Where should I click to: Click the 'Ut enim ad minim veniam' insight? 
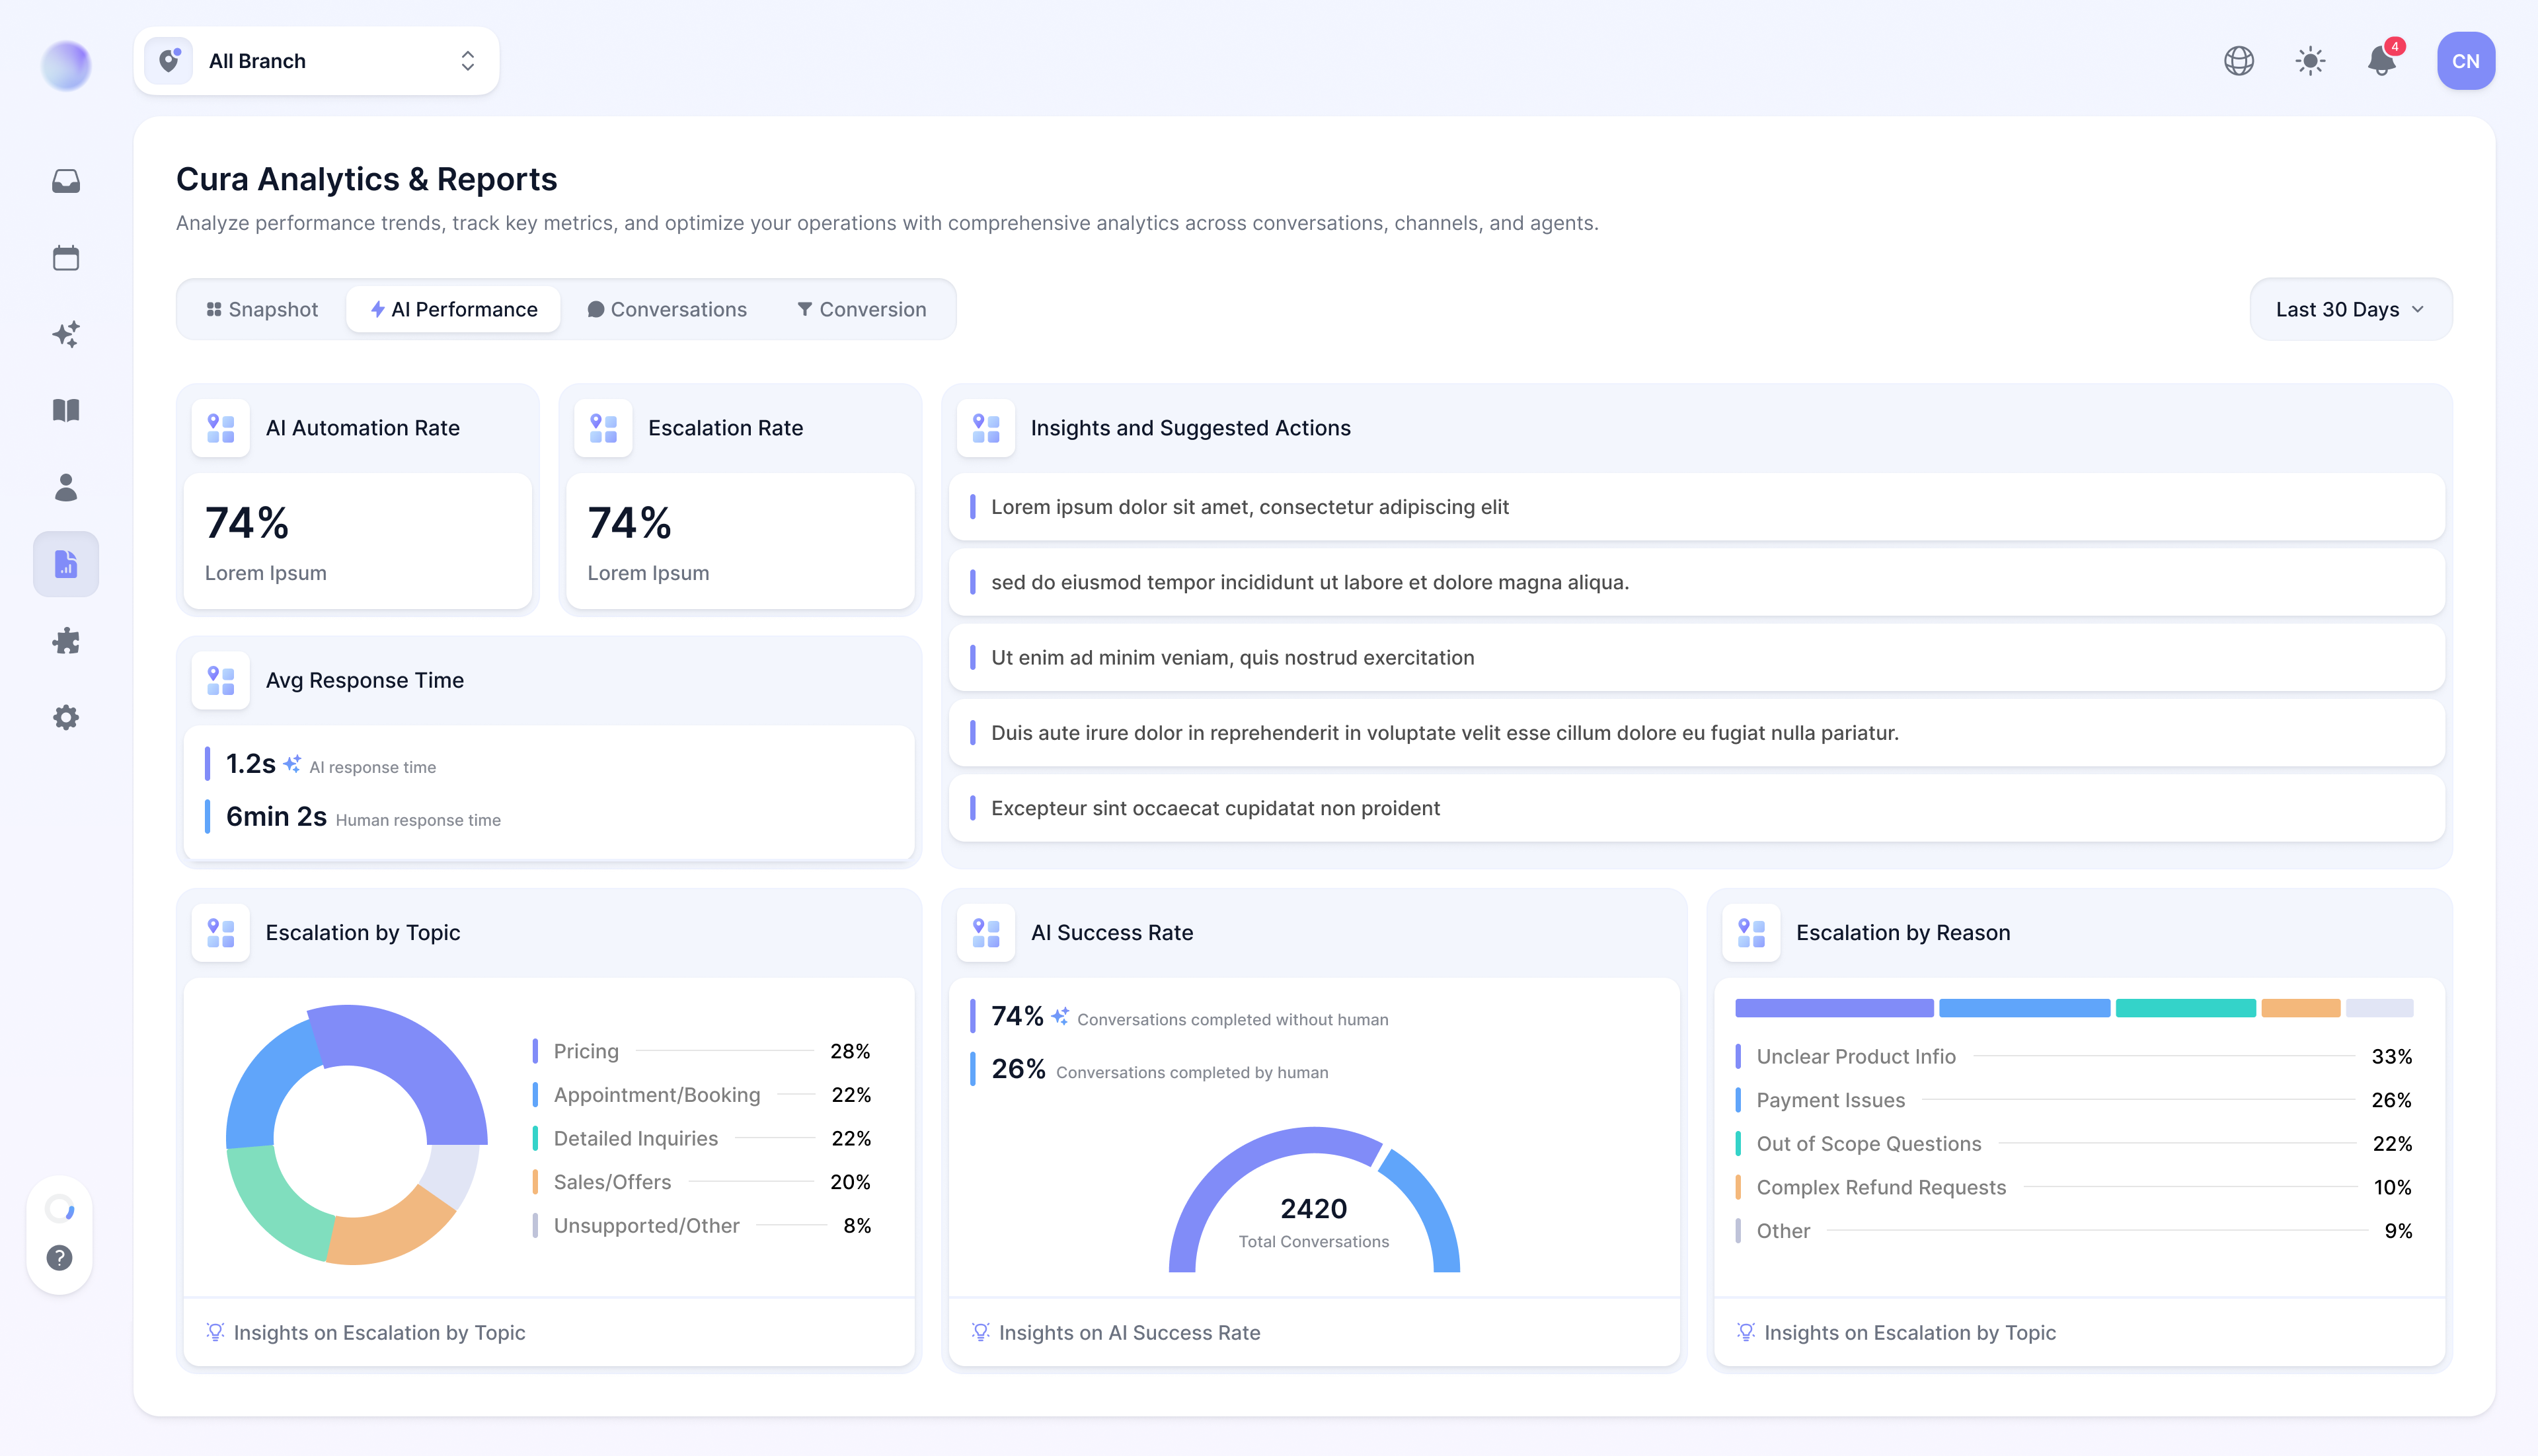pos(1697,657)
